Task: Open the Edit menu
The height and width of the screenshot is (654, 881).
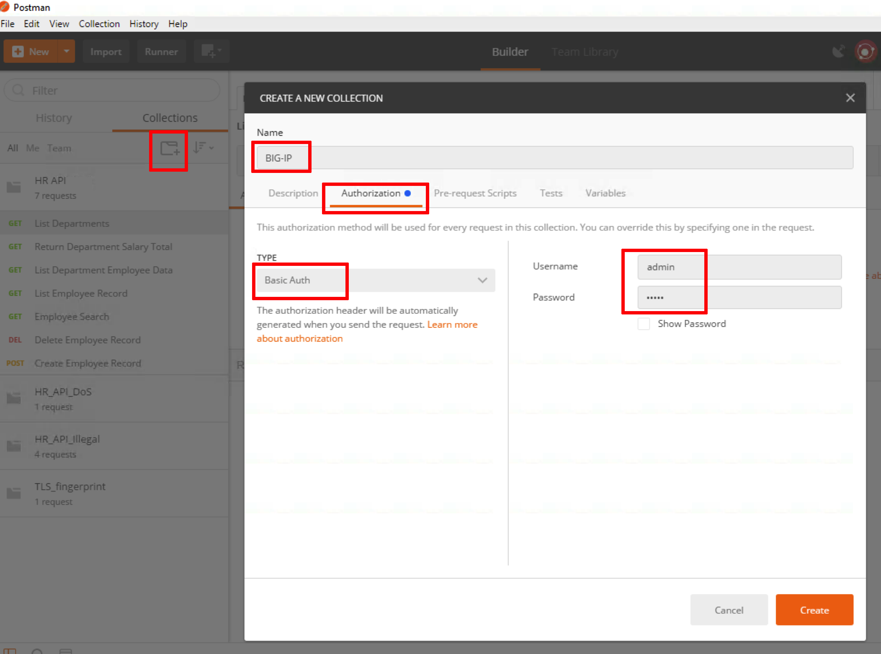Action: (x=31, y=24)
